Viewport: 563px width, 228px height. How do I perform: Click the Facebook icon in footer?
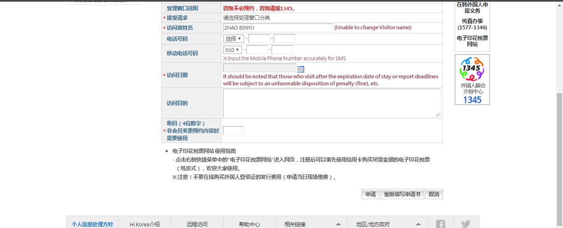(441, 224)
